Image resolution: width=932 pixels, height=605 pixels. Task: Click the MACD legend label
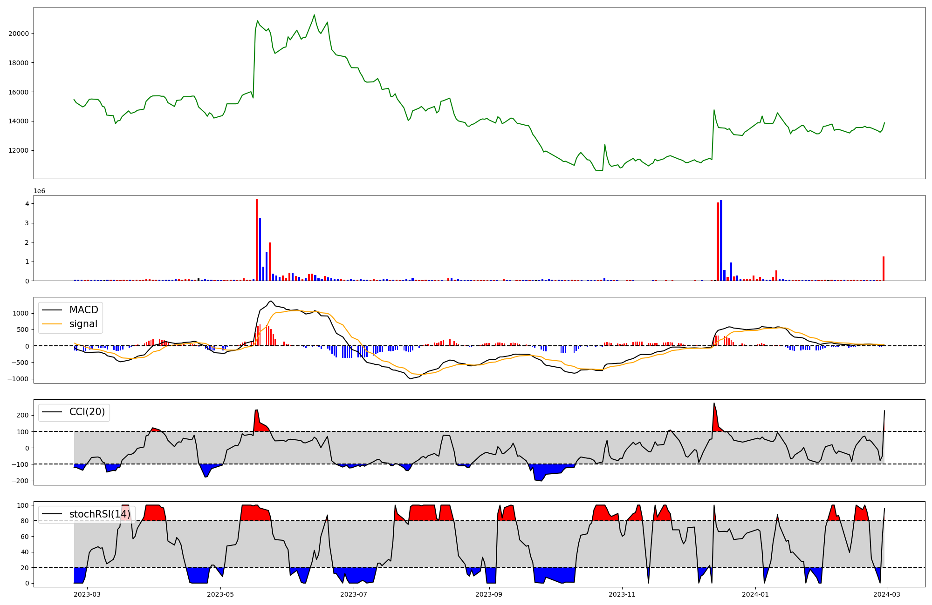pyautogui.click(x=83, y=310)
